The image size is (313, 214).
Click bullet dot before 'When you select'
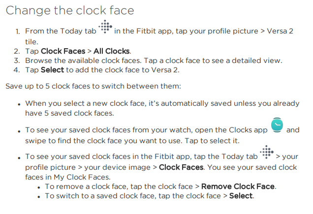[19, 104]
